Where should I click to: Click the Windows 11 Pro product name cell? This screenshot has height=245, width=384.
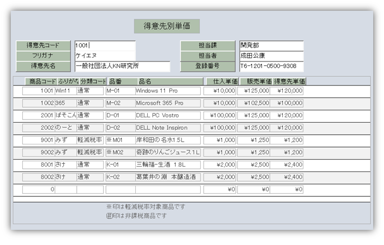point(168,91)
